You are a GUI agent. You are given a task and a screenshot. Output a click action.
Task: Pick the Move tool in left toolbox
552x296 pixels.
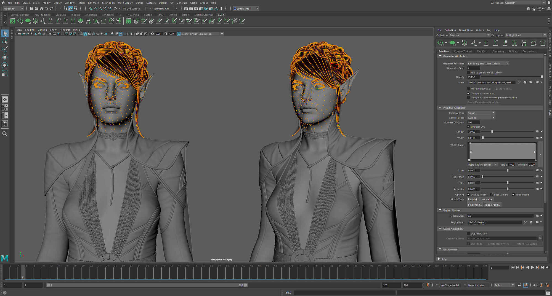(5, 57)
